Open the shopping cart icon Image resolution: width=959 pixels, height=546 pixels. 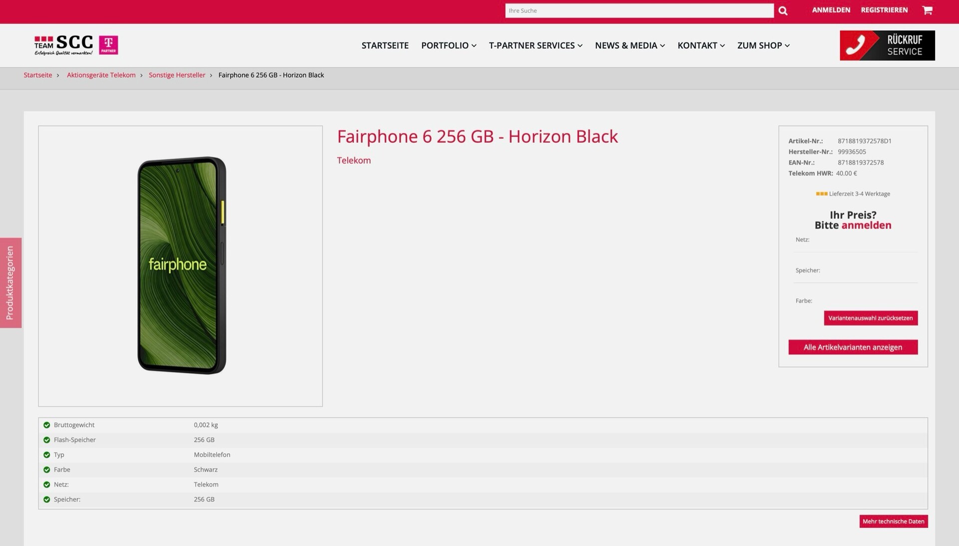[x=927, y=10]
